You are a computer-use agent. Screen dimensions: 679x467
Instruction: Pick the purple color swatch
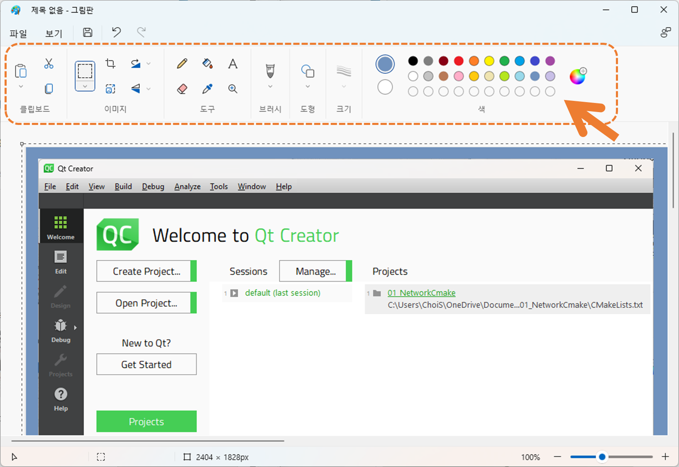[x=550, y=61]
